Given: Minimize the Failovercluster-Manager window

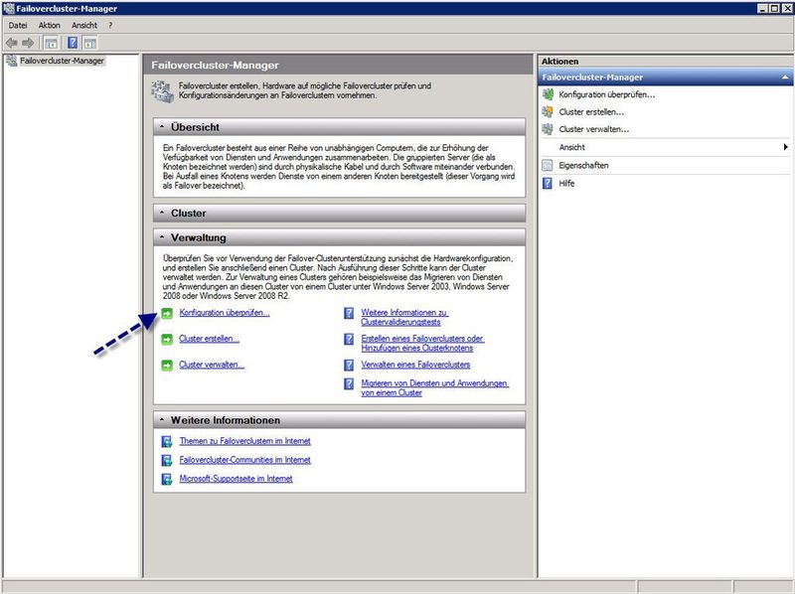Looking at the screenshot, I should (x=763, y=8).
